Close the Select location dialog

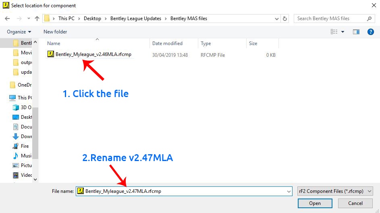pos(374,5)
